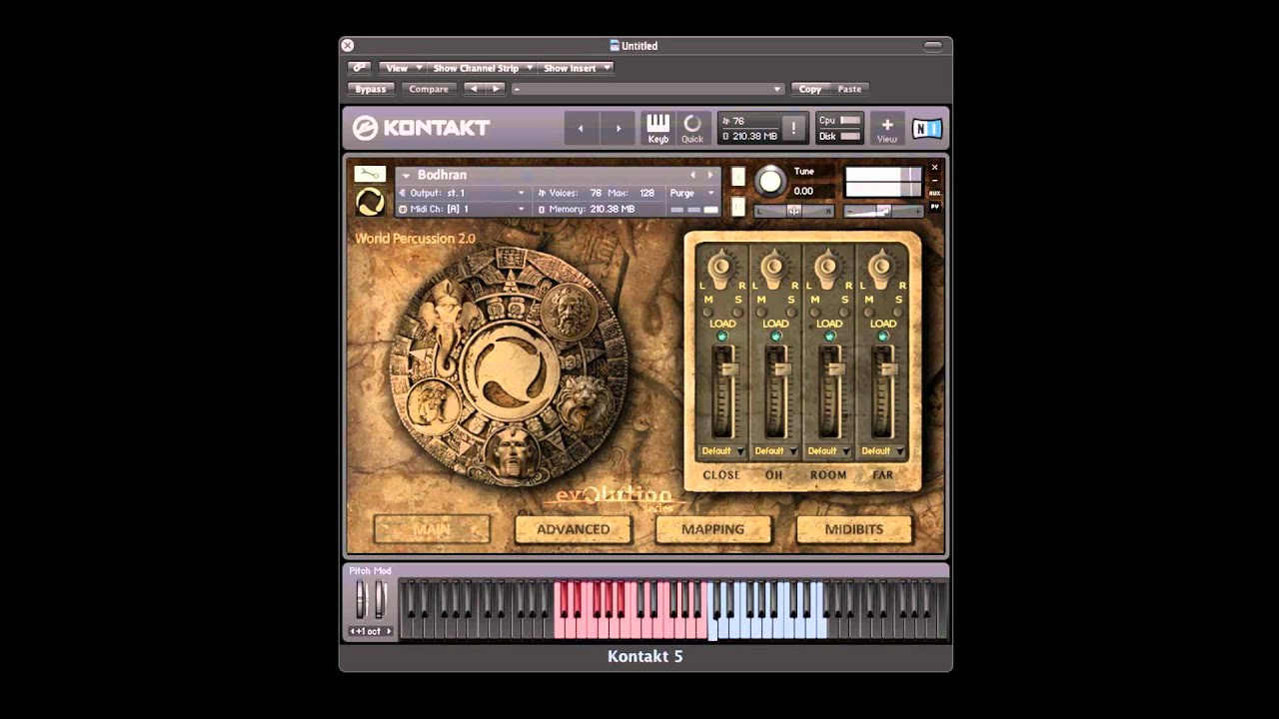Click the Compare button
Screen dimensions: 1279x719
tap(429, 89)
